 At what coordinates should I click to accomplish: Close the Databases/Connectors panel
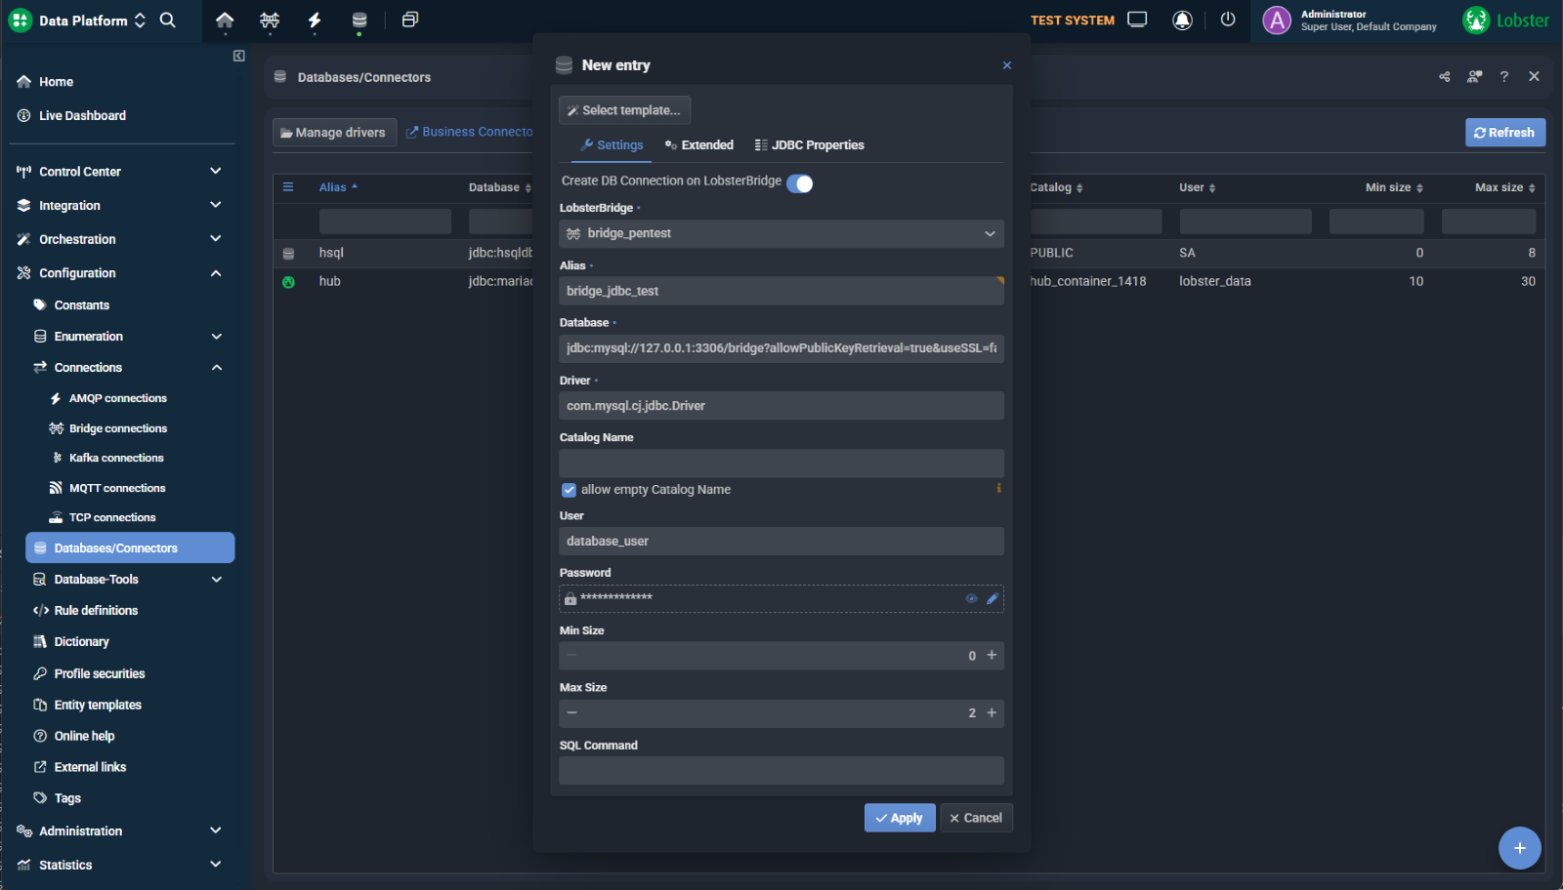point(1534,77)
